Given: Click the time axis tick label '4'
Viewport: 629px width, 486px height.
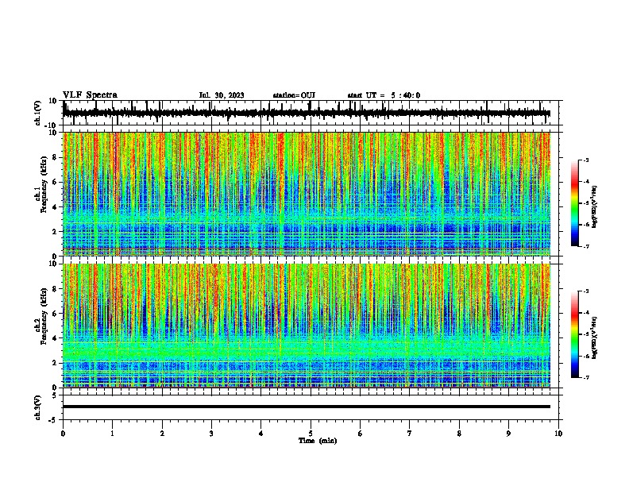Looking at the screenshot, I should click(x=261, y=434).
